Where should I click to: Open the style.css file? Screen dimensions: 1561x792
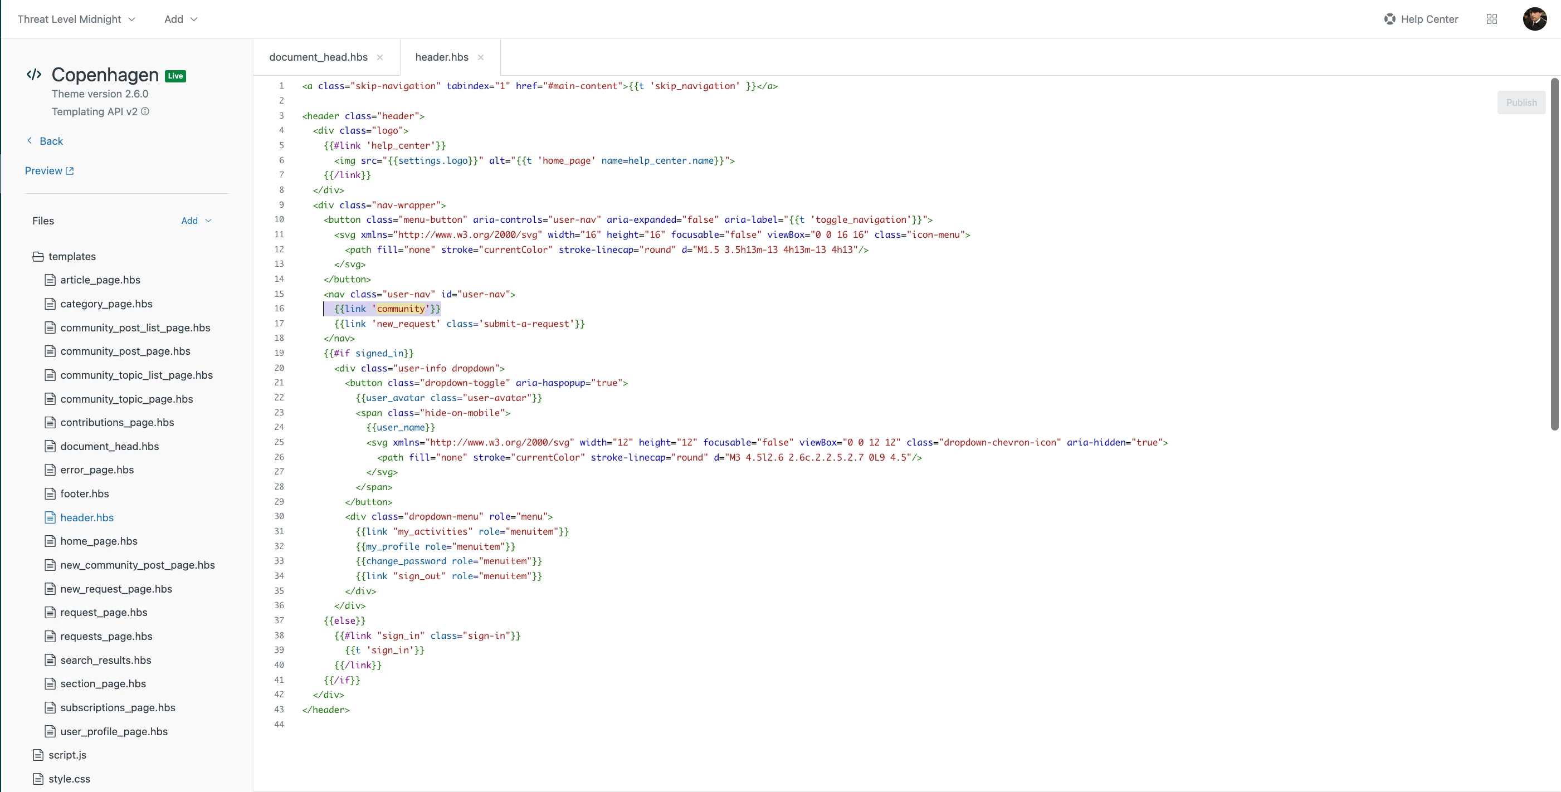(69, 779)
